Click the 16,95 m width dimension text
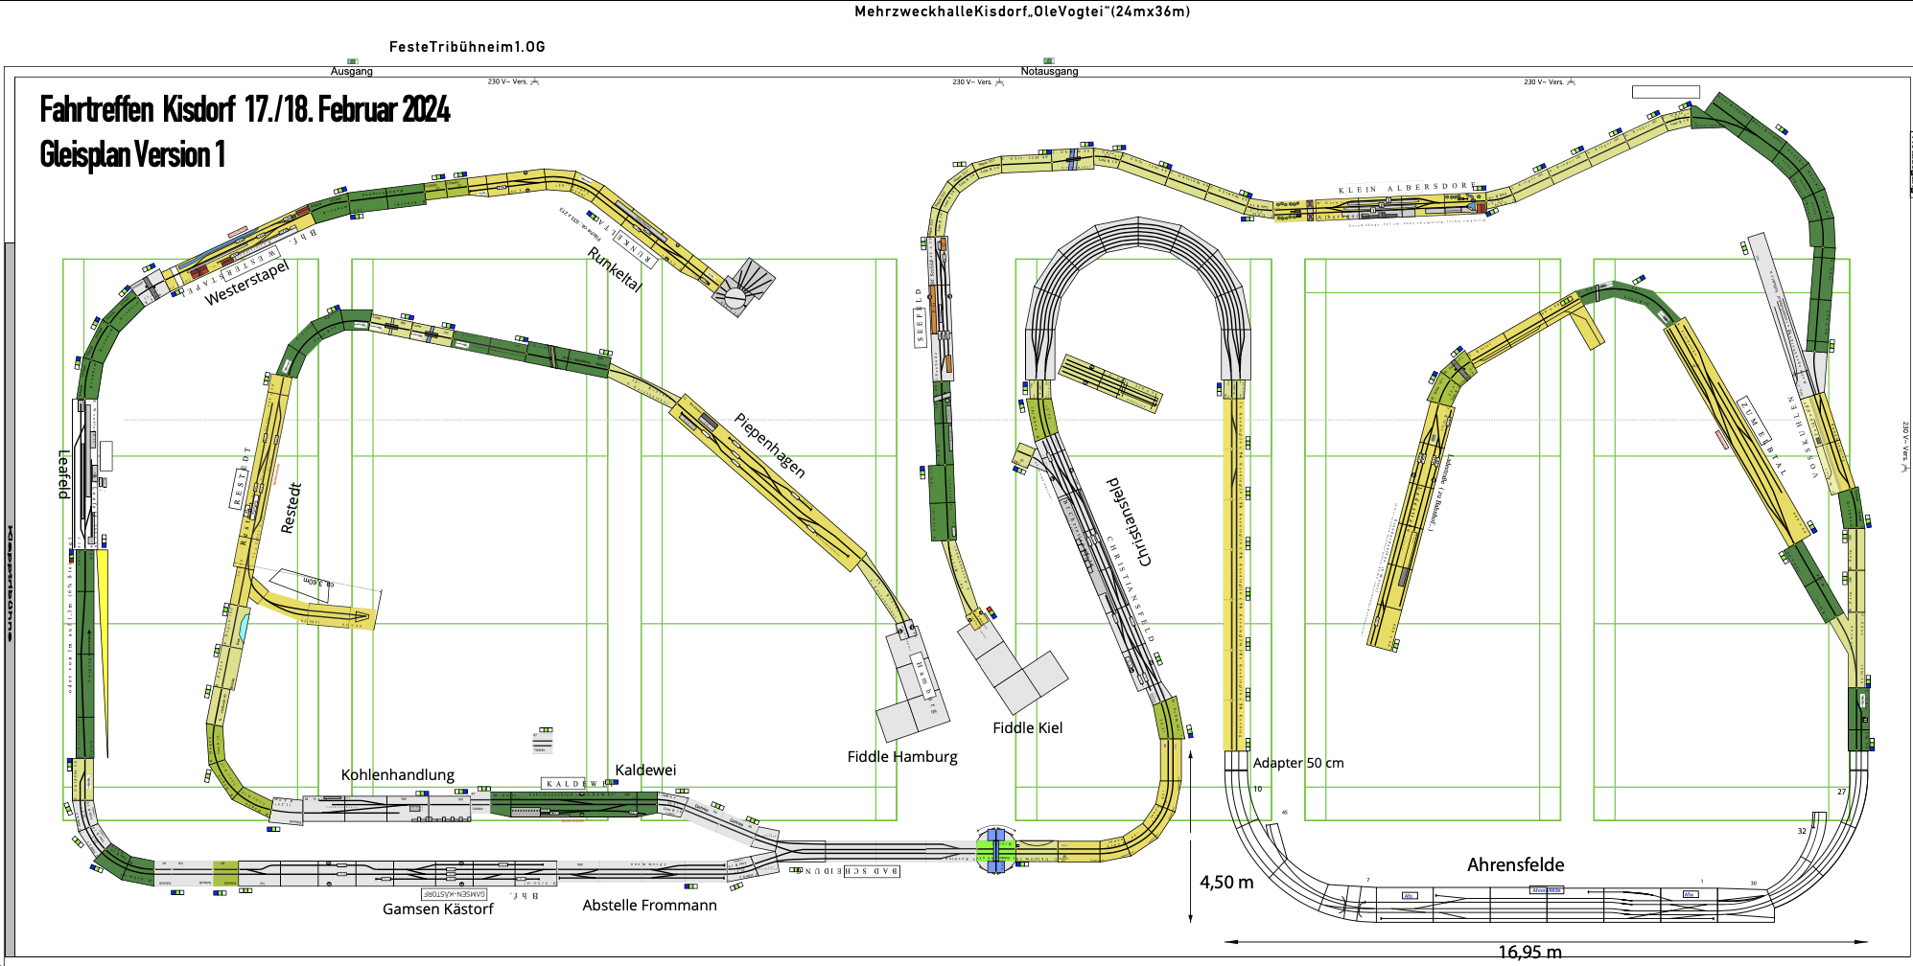Image resolution: width=1913 pixels, height=966 pixels. tap(1529, 952)
